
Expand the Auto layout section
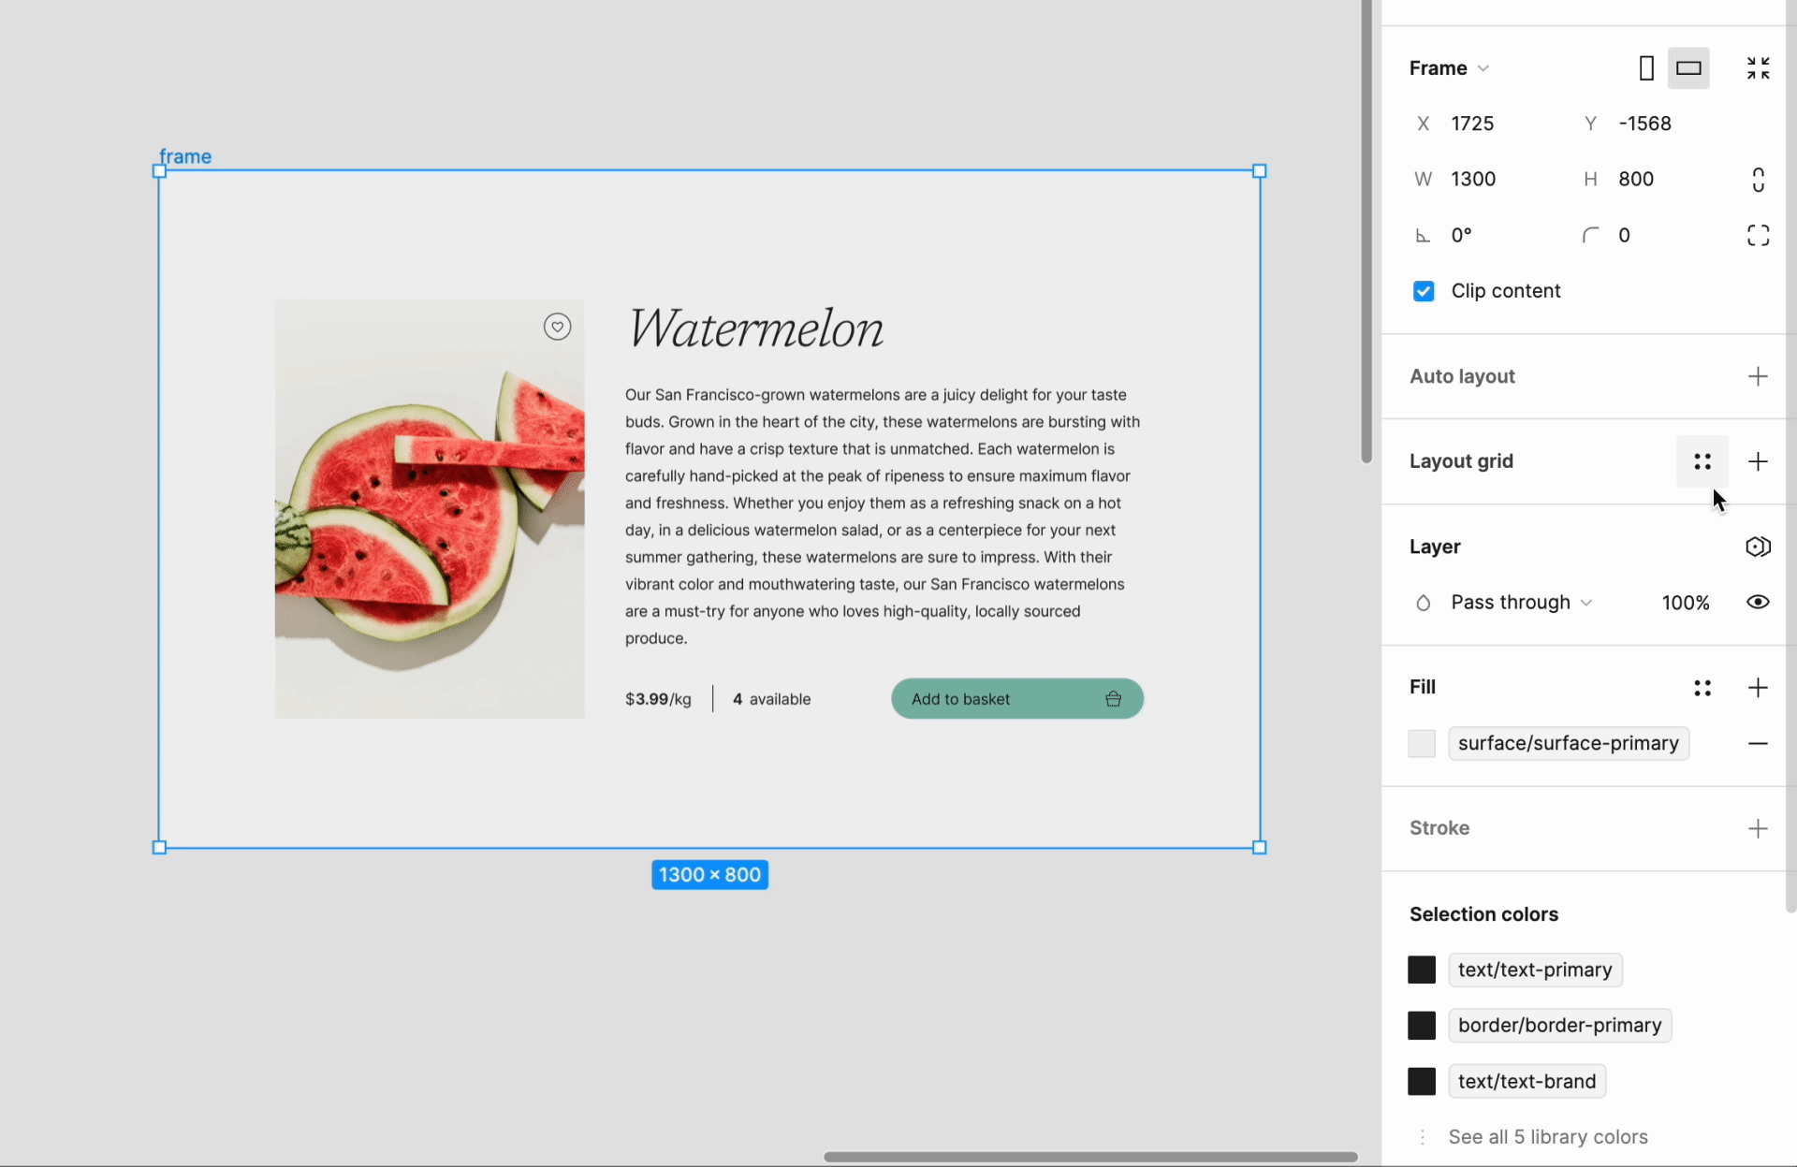pos(1759,376)
